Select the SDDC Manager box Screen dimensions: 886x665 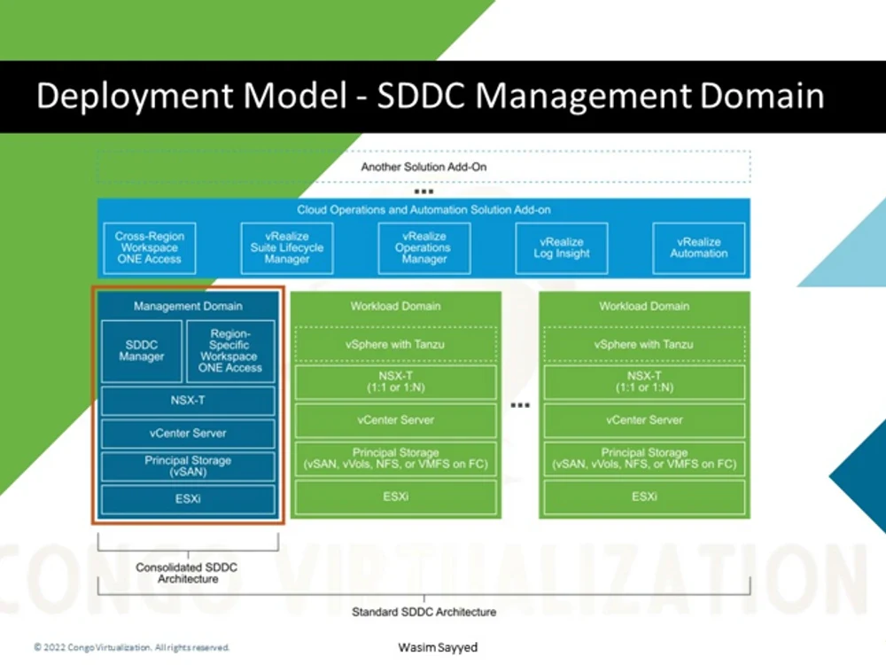click(x=141, y=351)
